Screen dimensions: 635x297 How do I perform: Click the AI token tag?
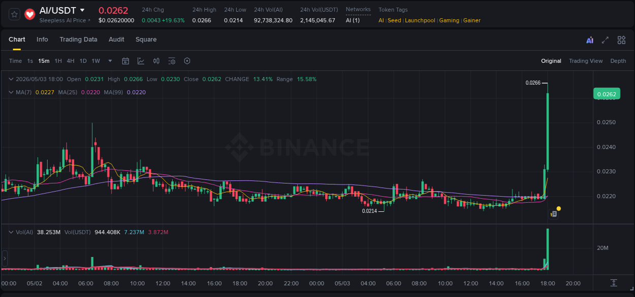pos(382,21)
